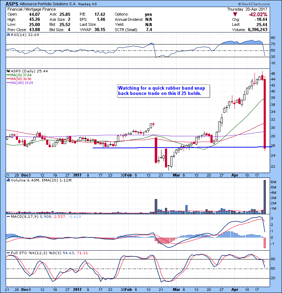Click the Low price value 25.00
The width and height of the screenshot is (282, 293).
point(34,24)
